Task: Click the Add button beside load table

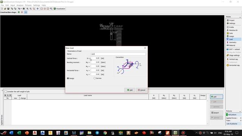Action: coord(216,97)
